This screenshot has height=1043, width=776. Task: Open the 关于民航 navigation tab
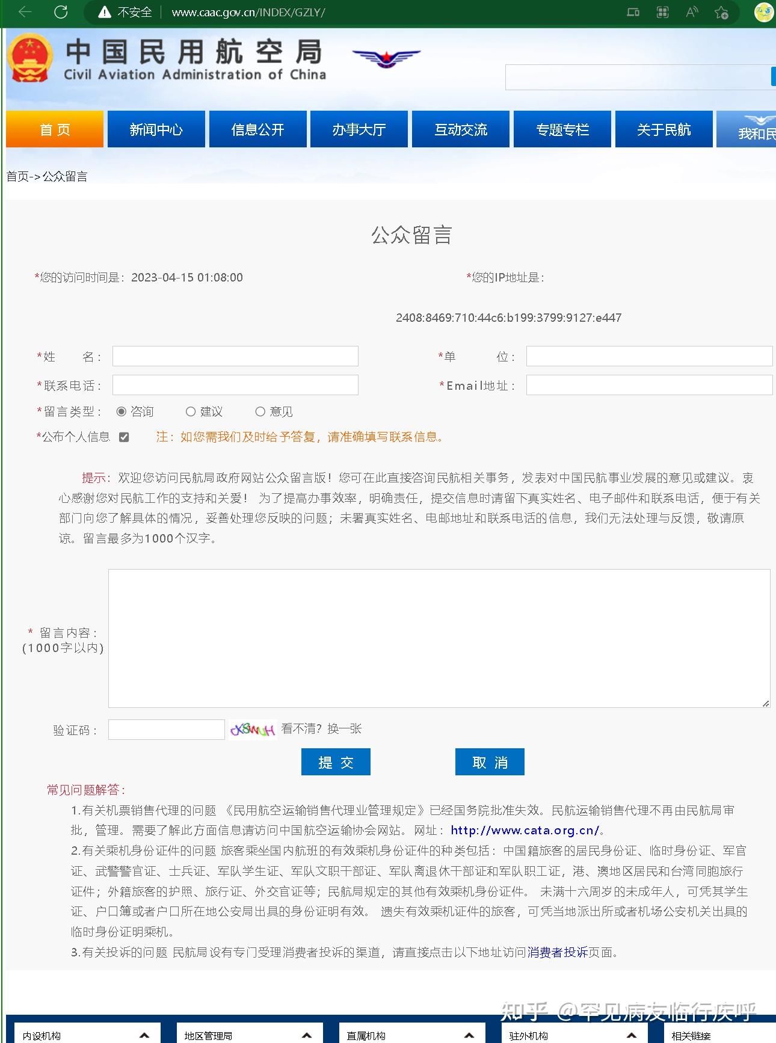(664, 129)
